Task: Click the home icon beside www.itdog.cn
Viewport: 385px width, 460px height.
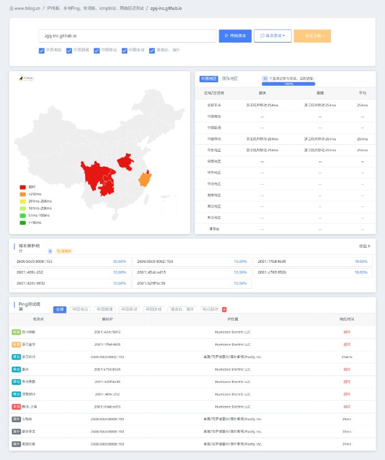Action: [x=12, y=9]
